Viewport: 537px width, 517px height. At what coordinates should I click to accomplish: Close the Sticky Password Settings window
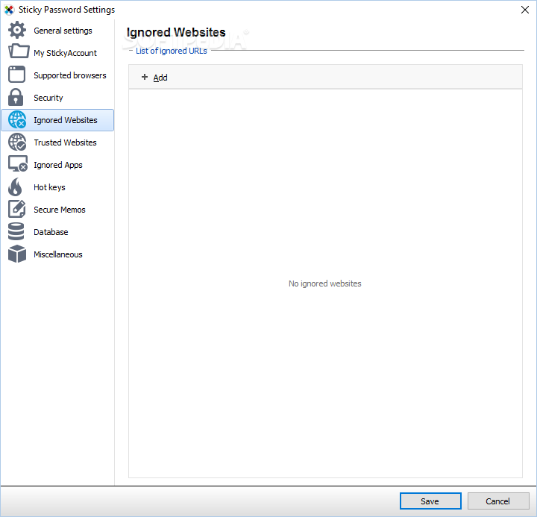524,10
